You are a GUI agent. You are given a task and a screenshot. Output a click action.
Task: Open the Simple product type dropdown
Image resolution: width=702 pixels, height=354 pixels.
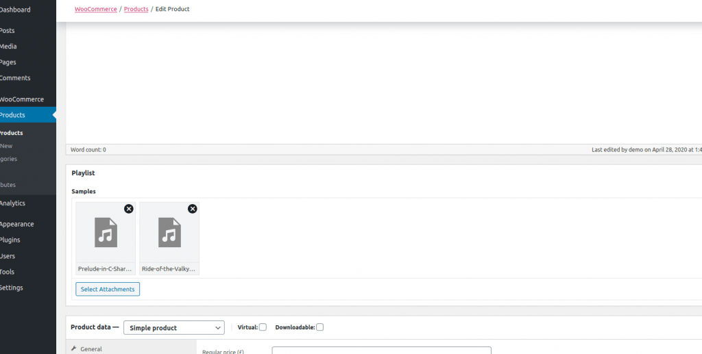pos(173,328)
